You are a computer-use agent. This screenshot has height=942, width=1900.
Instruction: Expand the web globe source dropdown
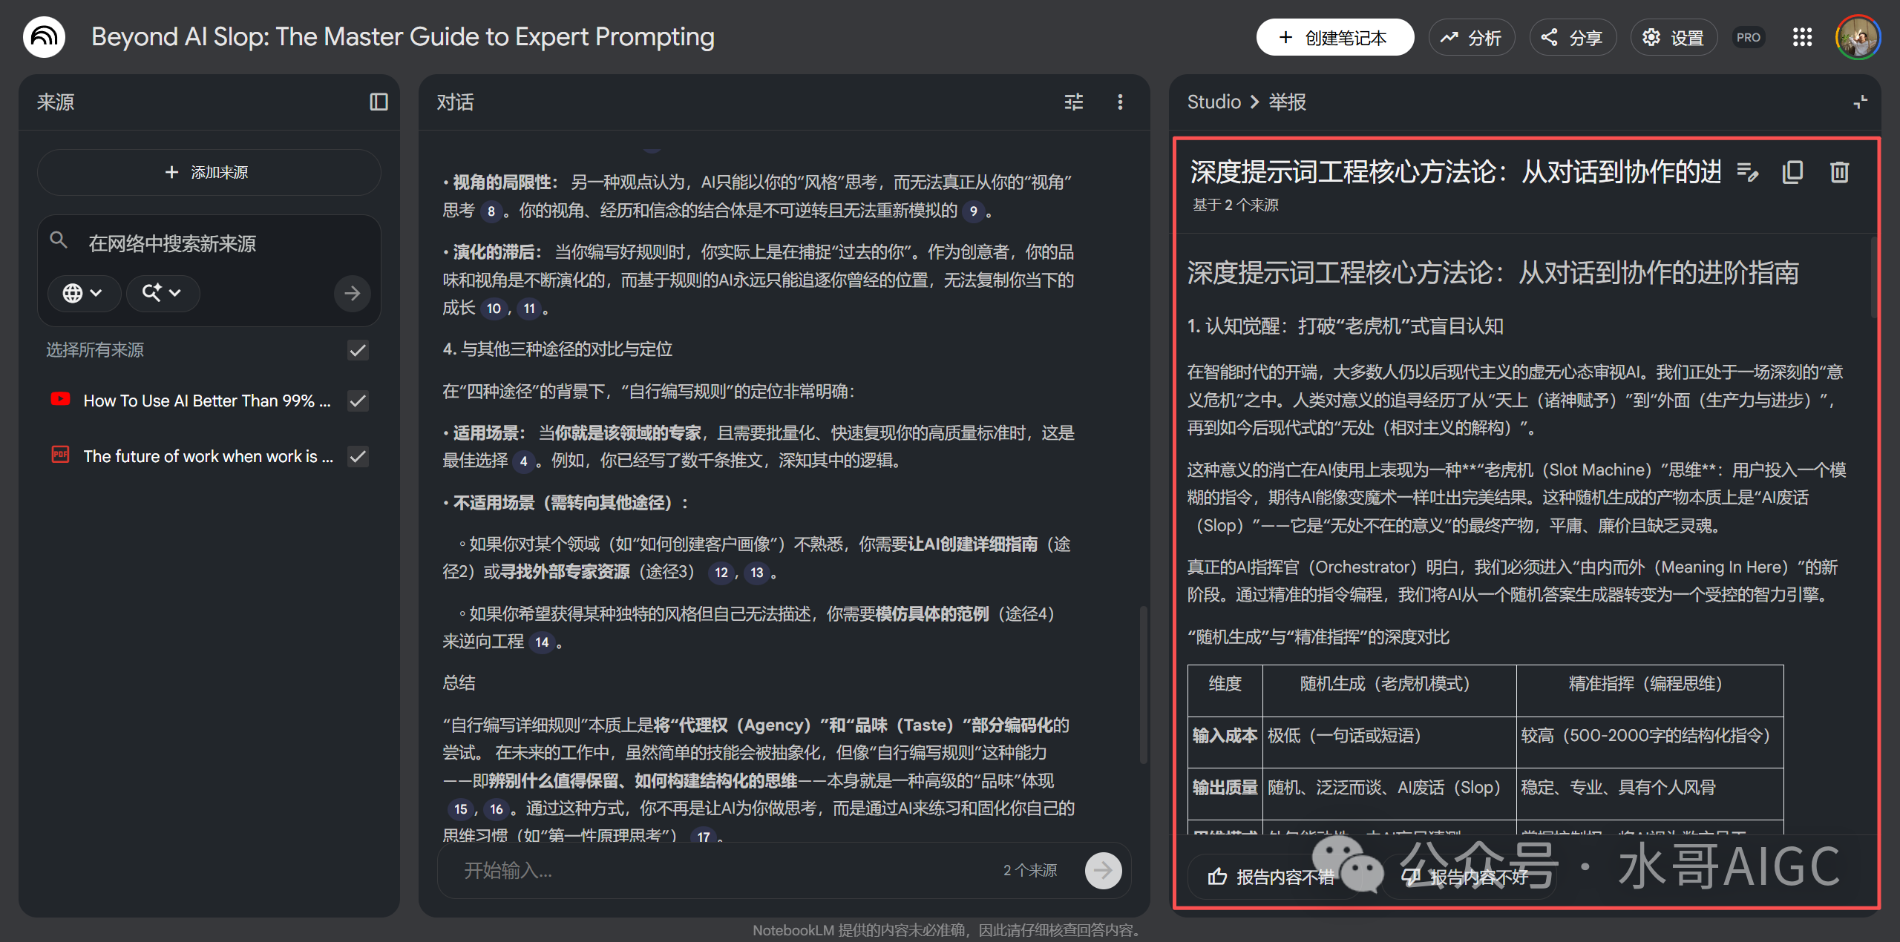click(83, 293)
